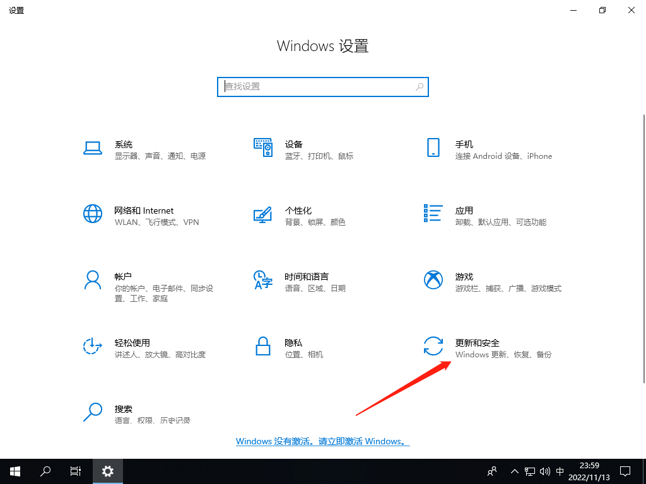This screenshot has width=646, height=484.
Task: Open the volume speaker tray icon
Action: [x=544, y=471]
